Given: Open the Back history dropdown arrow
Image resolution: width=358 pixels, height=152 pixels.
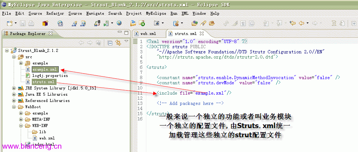Looking at the screenshot, I should coord(307,23).
